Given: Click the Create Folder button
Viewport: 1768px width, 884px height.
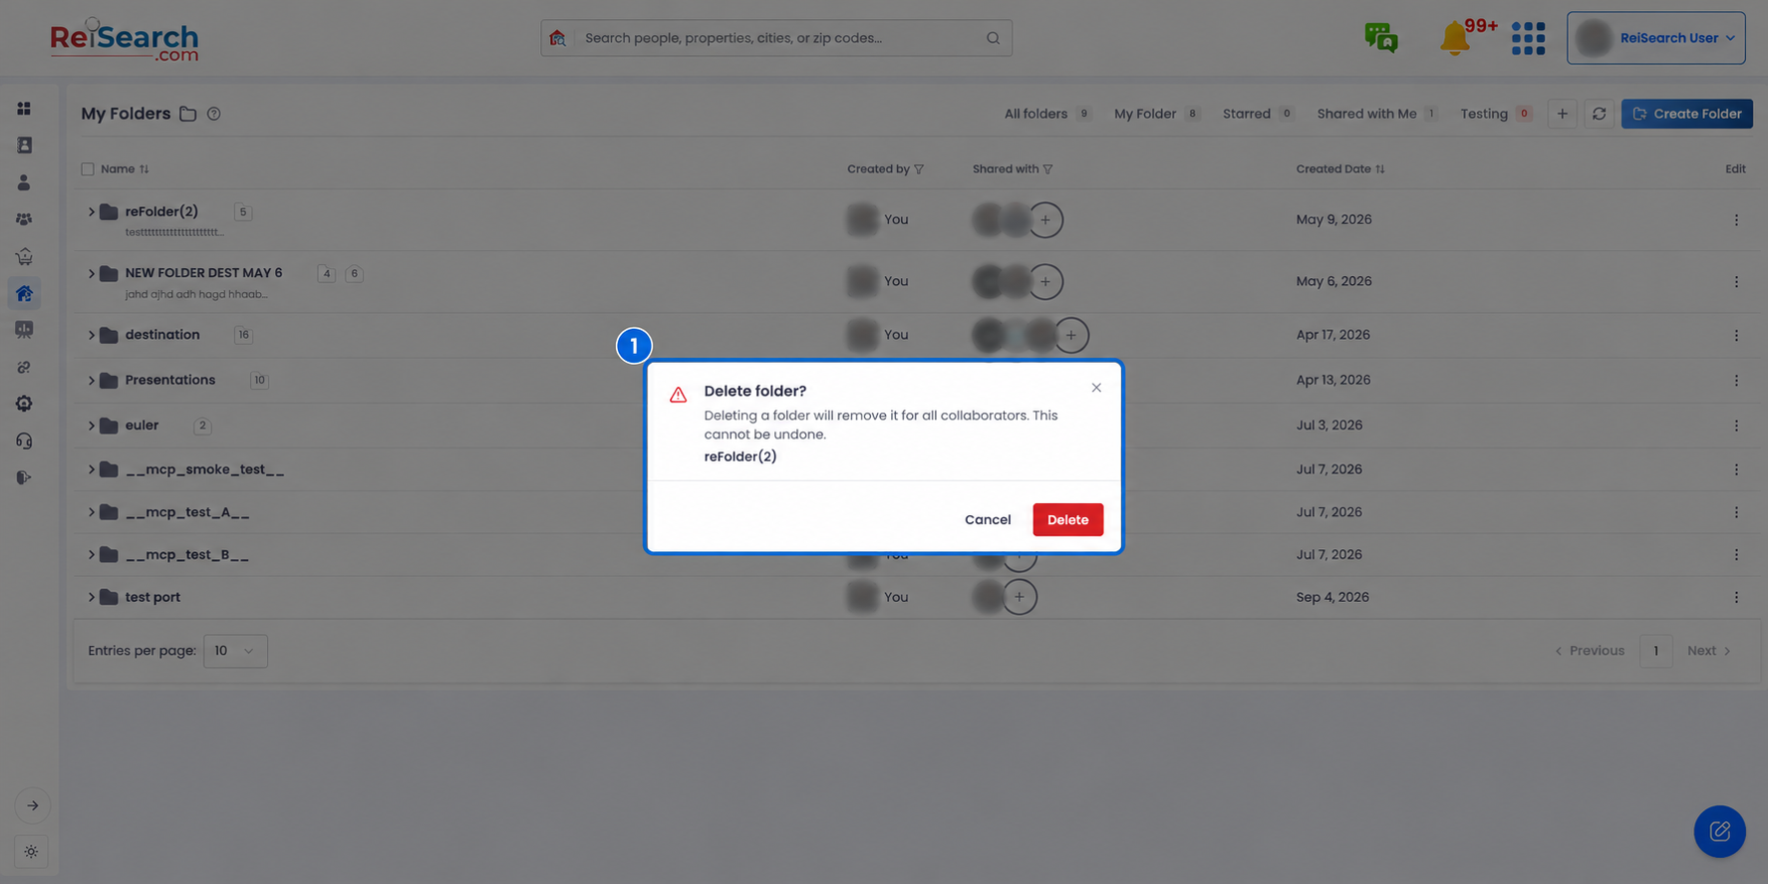Looking at the screenshot, I should click(1686, 114).
